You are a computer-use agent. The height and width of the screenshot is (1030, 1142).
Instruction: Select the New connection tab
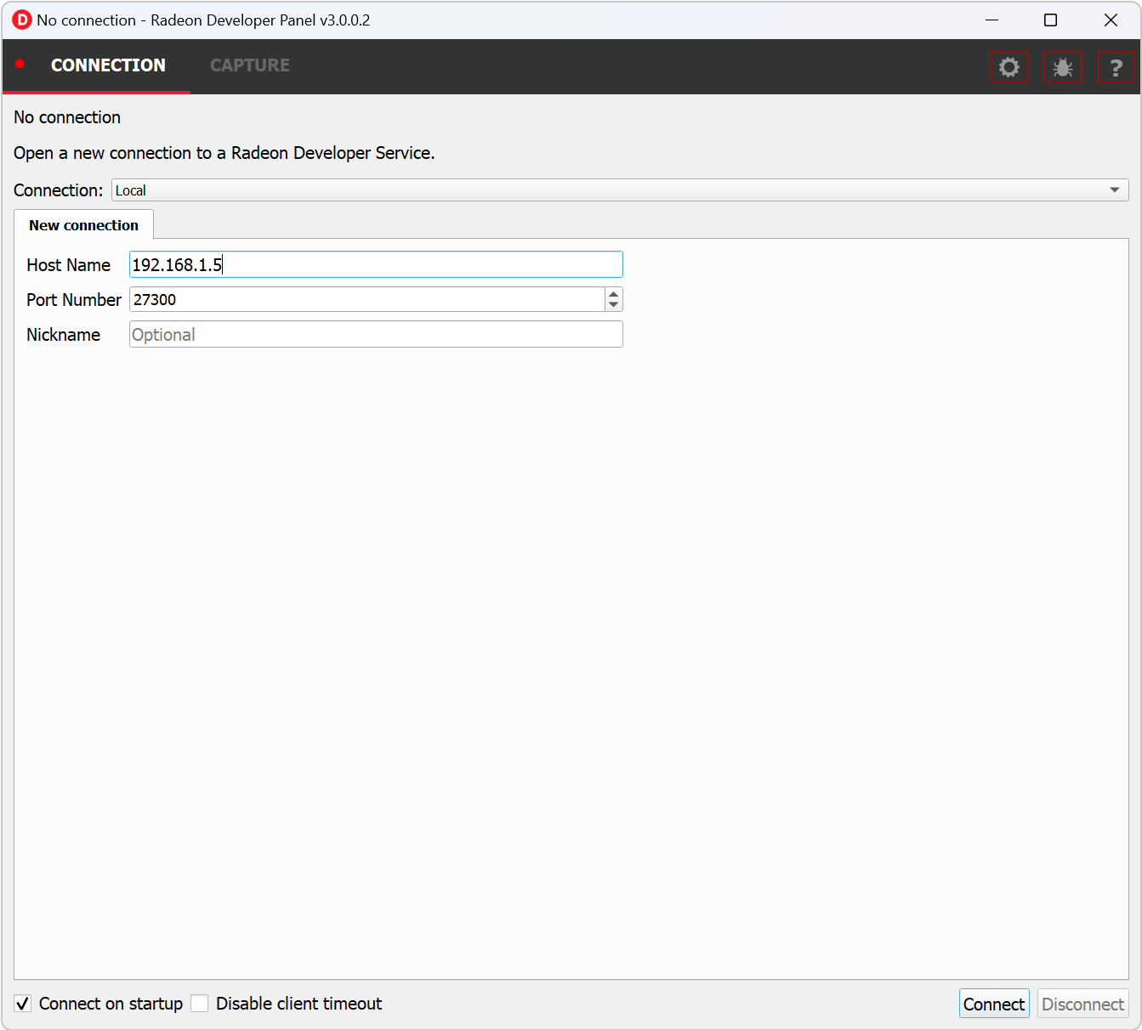pyautogui.click(x=83, y=225)
